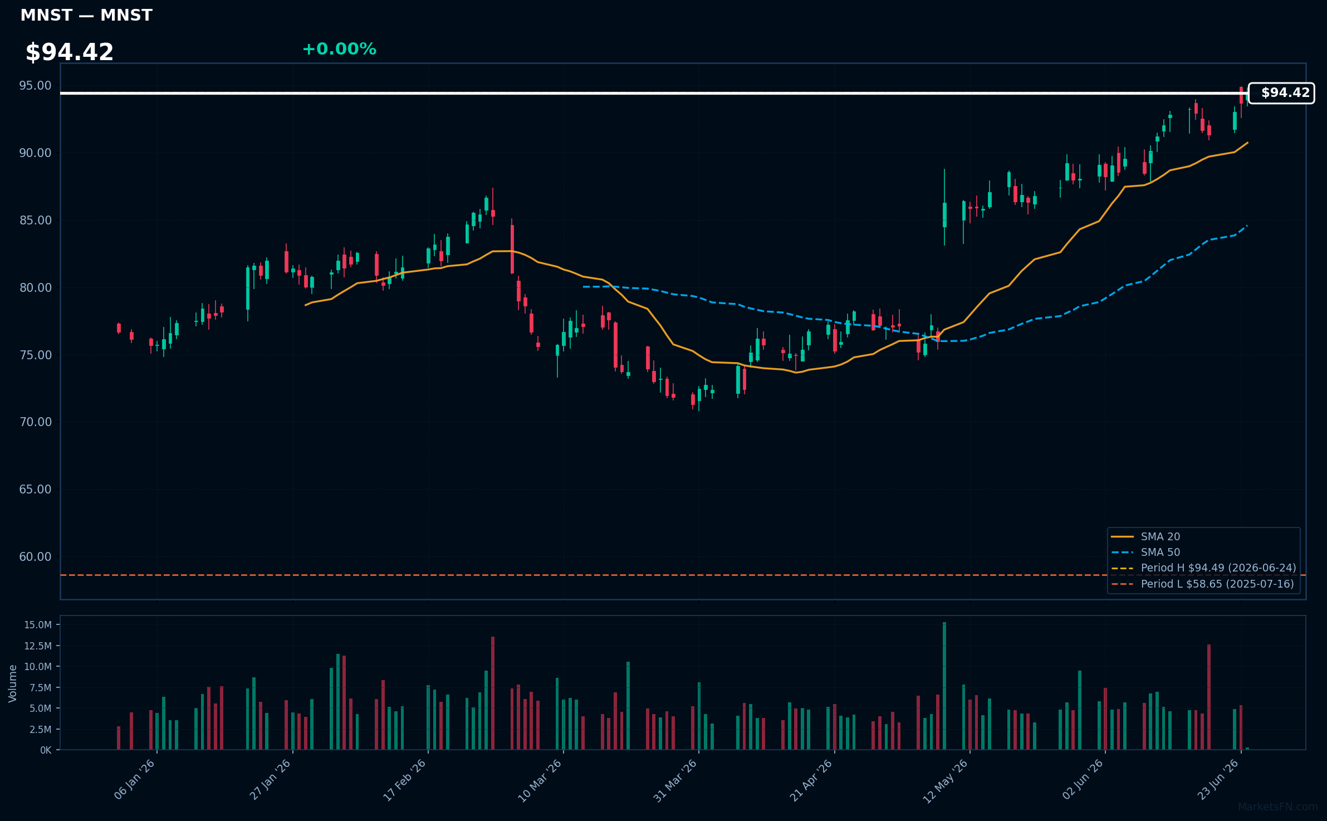Click the 75.00 price axis label
The width and height of the screenshot is (1327, 821).
tap(35, 355)
